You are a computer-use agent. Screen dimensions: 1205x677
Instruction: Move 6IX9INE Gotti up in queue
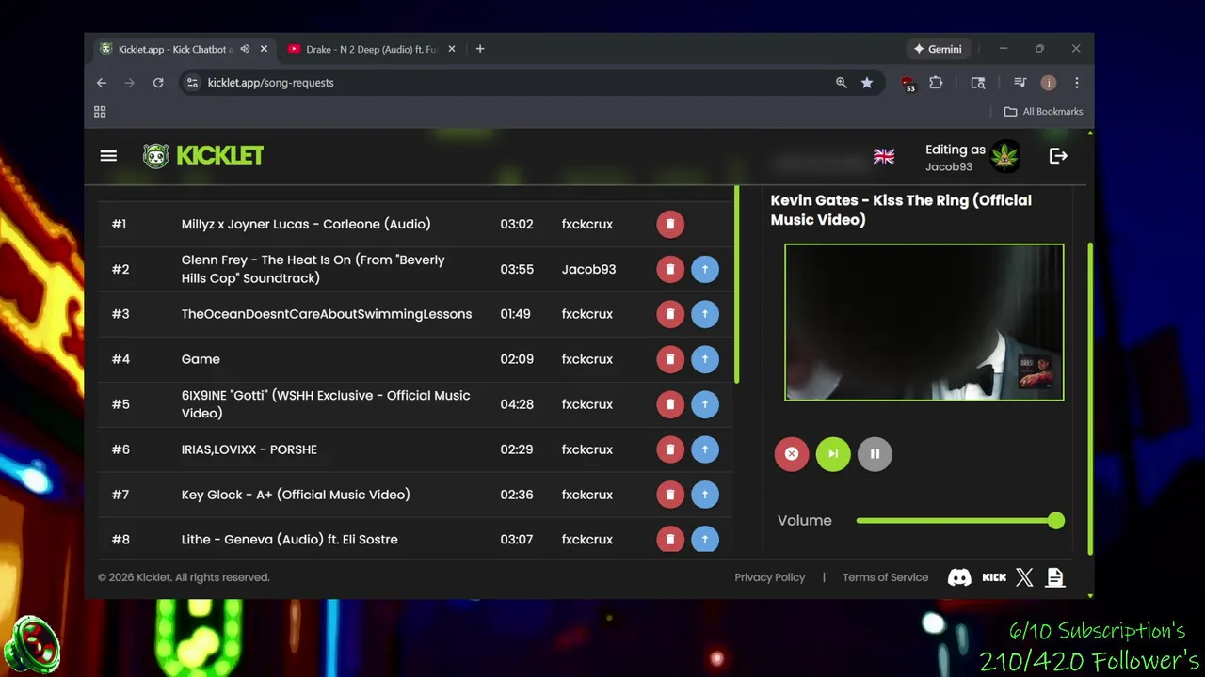click(705, 404)
